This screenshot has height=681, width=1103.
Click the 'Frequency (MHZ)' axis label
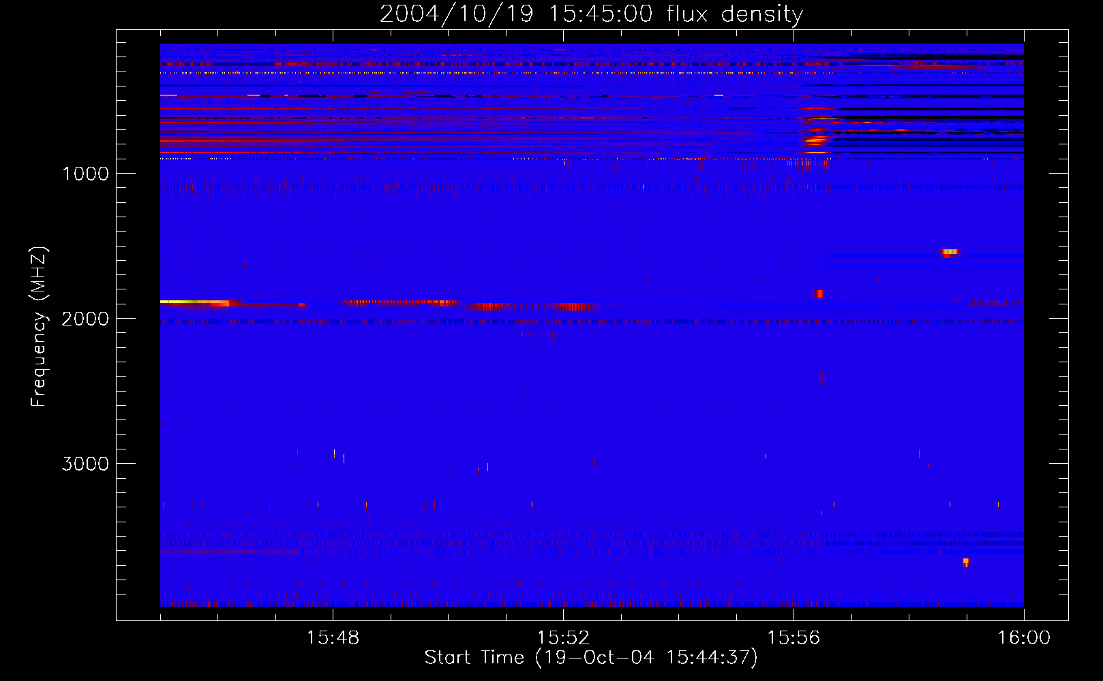click(x=39, y=327)
